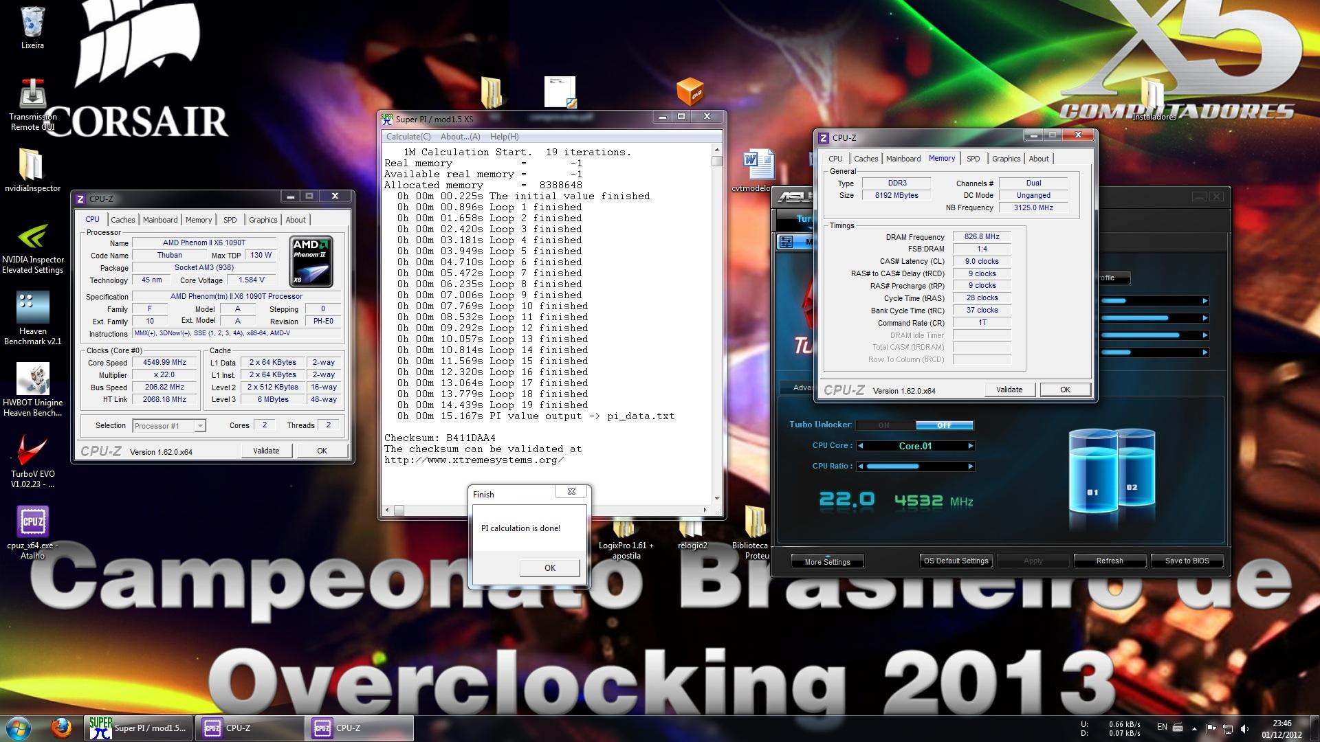
Task: Launch cpuz_x64.exe Atalho desktop shortcut
Action: point(32,532)
